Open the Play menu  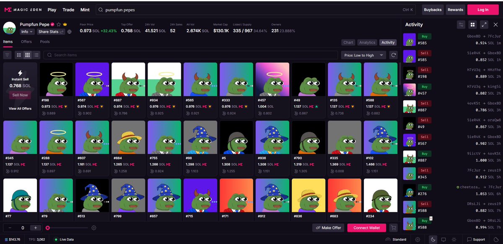[52, 10]
